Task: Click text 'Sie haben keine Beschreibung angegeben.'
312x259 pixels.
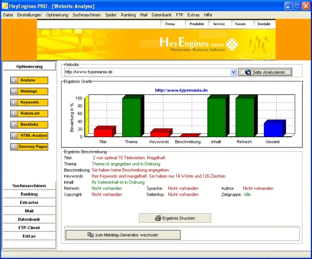Action: coord(131,170)
